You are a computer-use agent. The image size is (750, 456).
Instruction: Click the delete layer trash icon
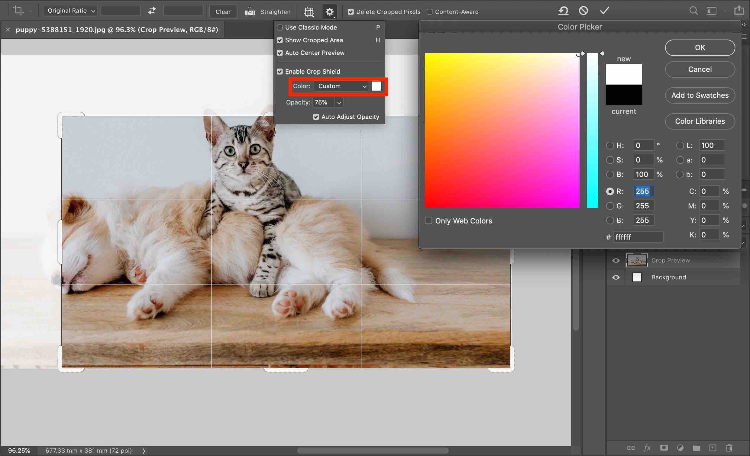coord(729,448)
